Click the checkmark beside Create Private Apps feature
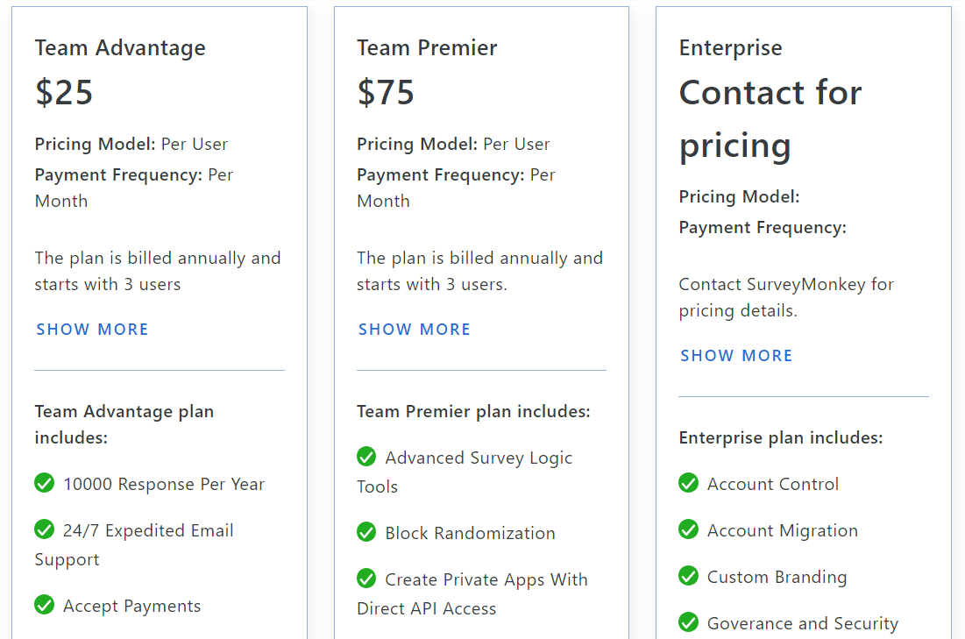965x639 pixels. click(366, 579)
